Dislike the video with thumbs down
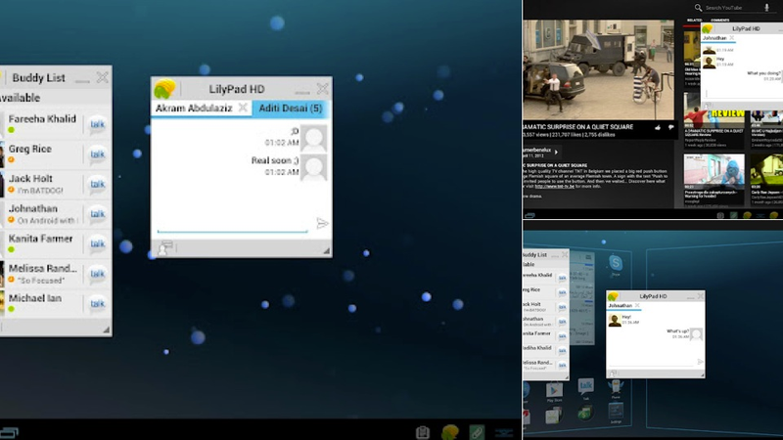The height and width of the screenshot is (440, 783). tap(670, 128)
